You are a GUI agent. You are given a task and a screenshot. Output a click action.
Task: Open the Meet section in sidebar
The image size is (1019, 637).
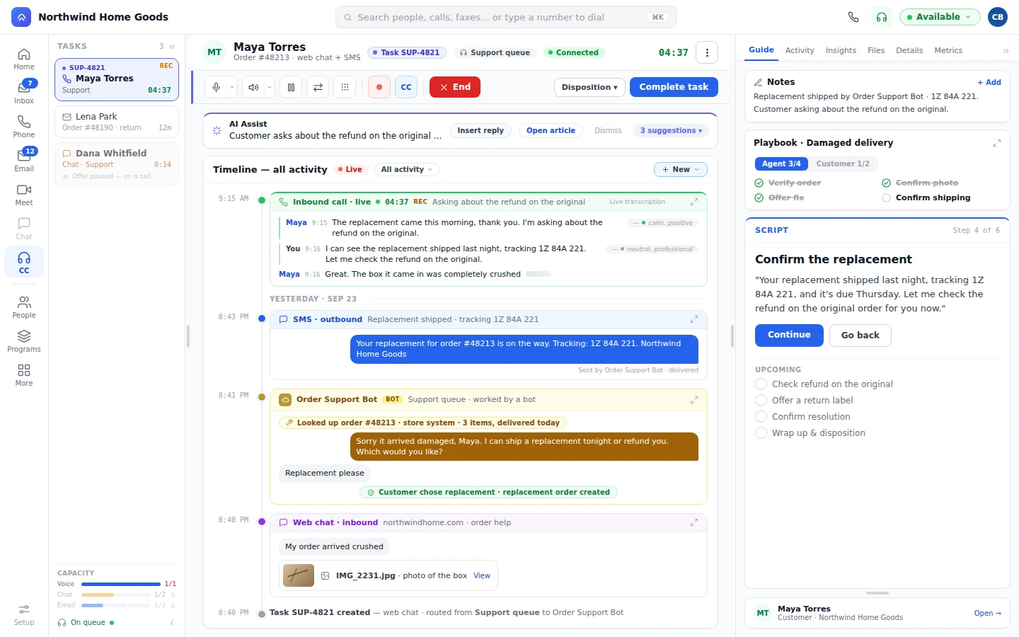pos(24,195)
